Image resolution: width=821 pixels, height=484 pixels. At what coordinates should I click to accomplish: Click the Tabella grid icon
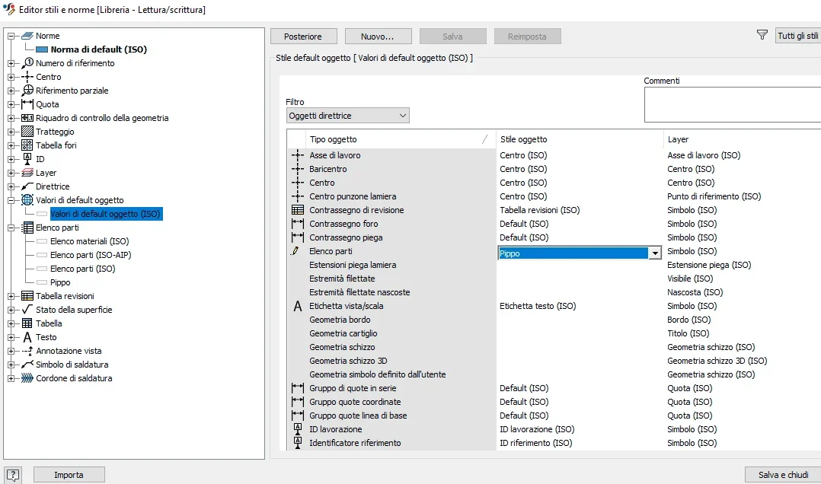pos(27,323)
